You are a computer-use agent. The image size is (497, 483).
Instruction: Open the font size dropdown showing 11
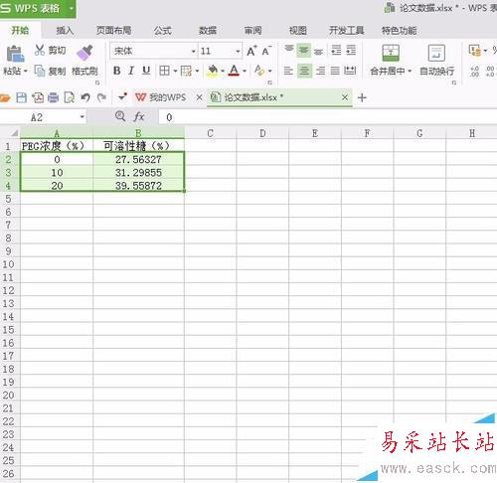point(238,52)
